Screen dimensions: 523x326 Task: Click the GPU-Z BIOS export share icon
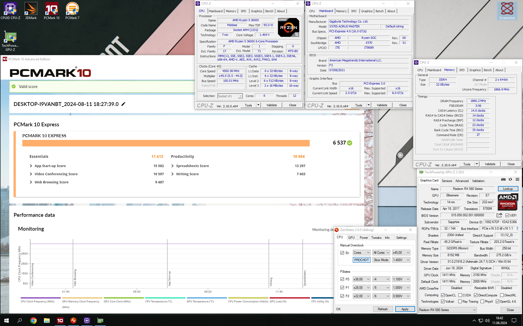pos(499,215)
